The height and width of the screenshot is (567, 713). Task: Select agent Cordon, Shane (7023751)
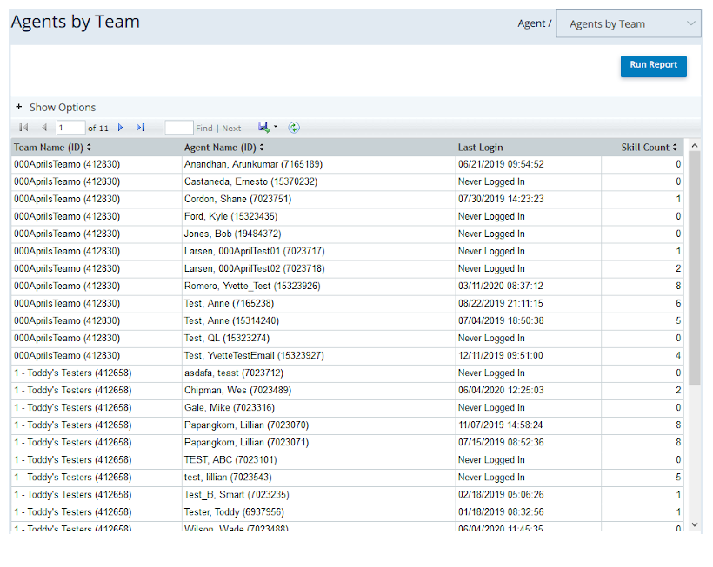click(238, 199)
